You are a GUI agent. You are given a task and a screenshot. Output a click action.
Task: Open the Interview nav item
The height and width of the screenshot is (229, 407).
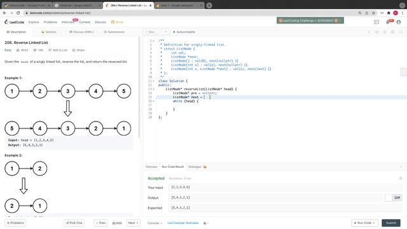68,22
